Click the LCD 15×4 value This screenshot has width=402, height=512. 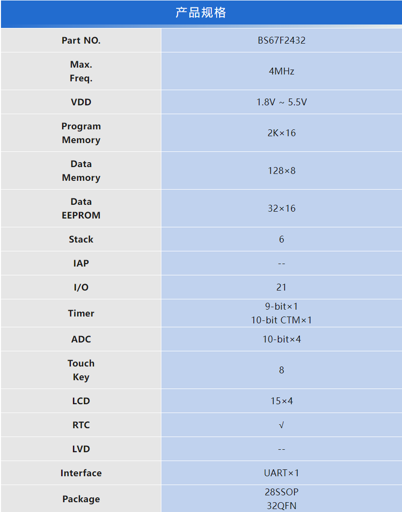pyautogui.click(x=281, y=401)
